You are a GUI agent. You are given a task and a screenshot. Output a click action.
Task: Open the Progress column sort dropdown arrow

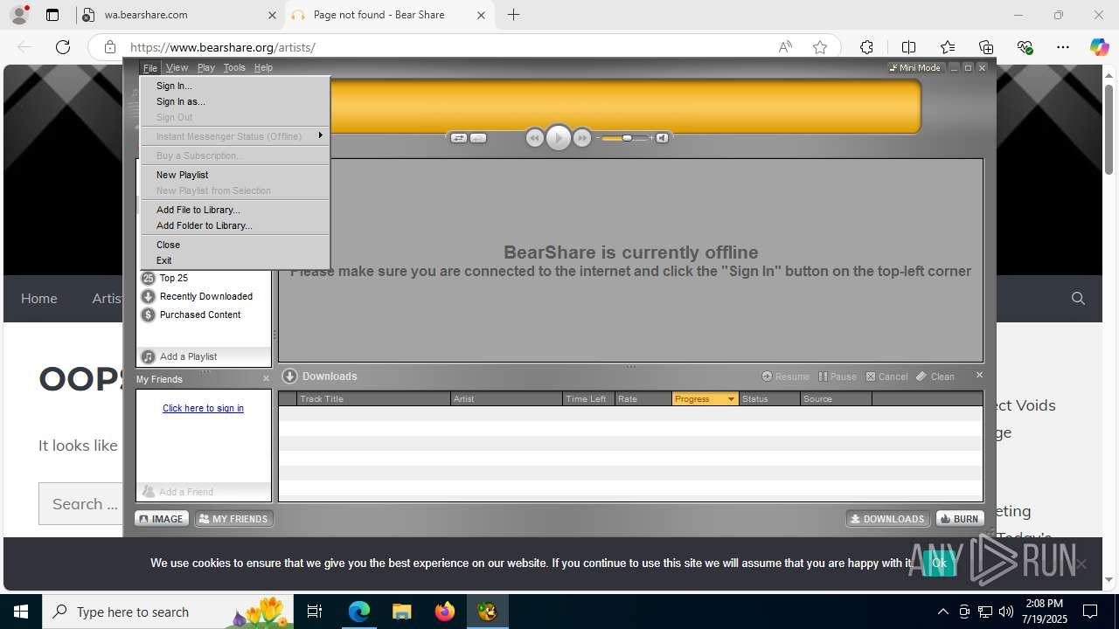point(732,399)
